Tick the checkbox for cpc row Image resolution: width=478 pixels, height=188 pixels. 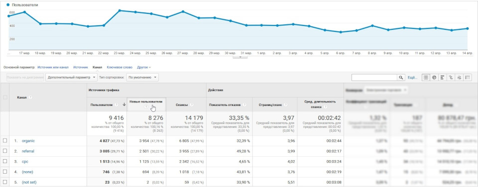click(x=5, y=162)
